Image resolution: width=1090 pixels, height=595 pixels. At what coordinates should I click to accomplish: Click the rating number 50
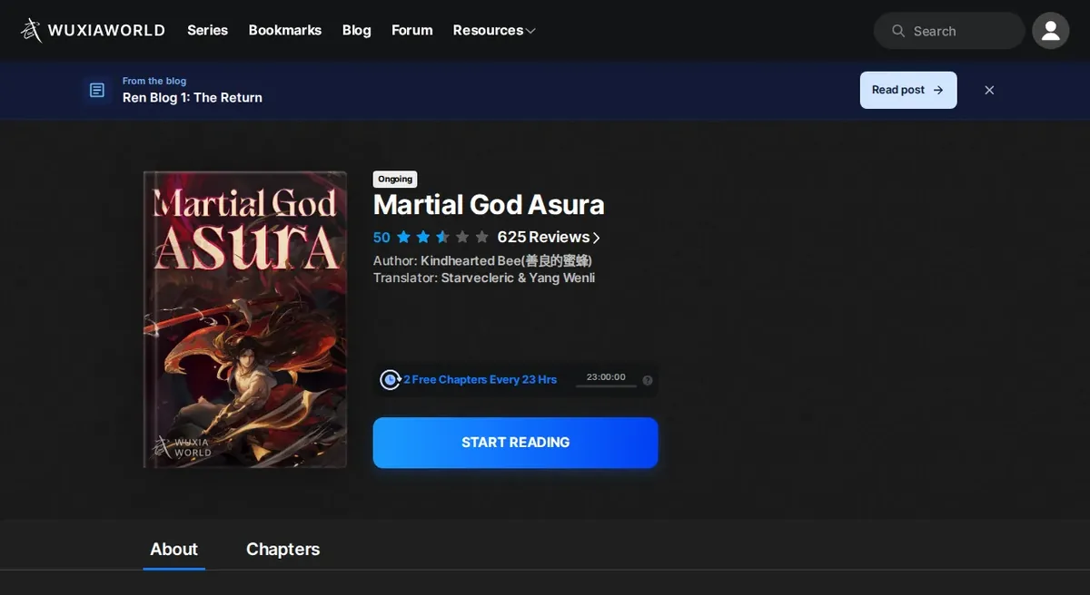pos(381,238)
